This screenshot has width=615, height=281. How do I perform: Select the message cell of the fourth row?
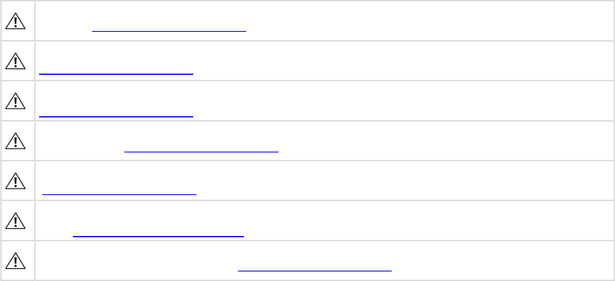click(399, 135)
